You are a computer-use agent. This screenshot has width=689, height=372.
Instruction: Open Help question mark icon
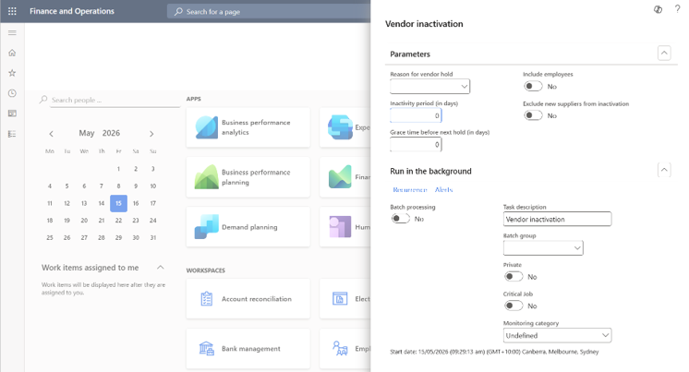(678, 9)
